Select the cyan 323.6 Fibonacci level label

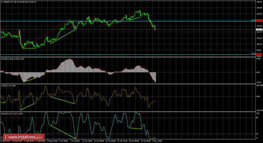click(253, 53)
